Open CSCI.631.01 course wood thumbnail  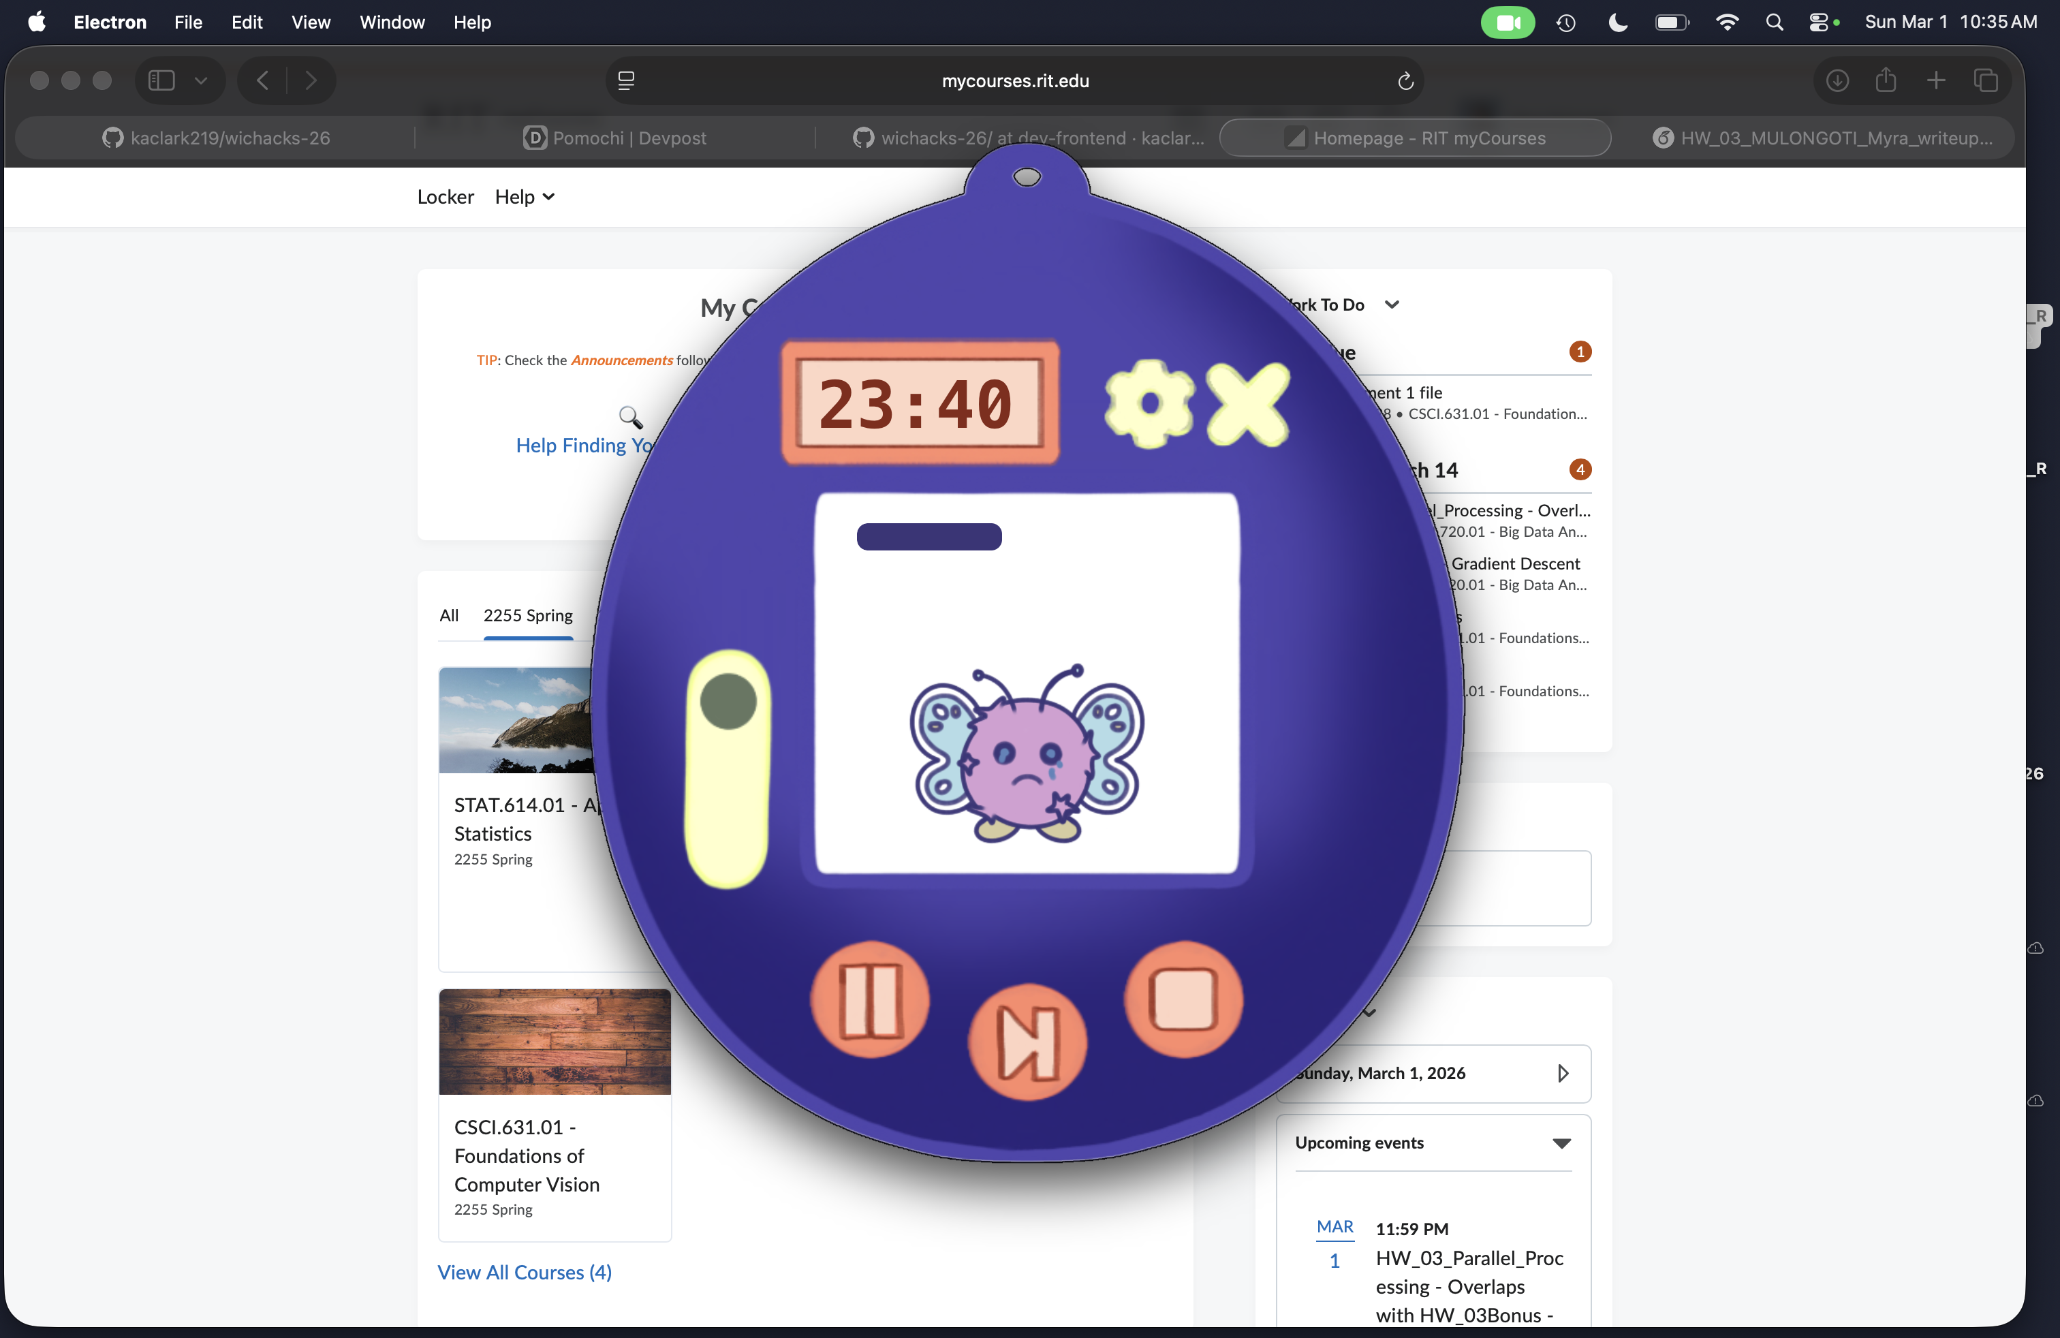555,1042
